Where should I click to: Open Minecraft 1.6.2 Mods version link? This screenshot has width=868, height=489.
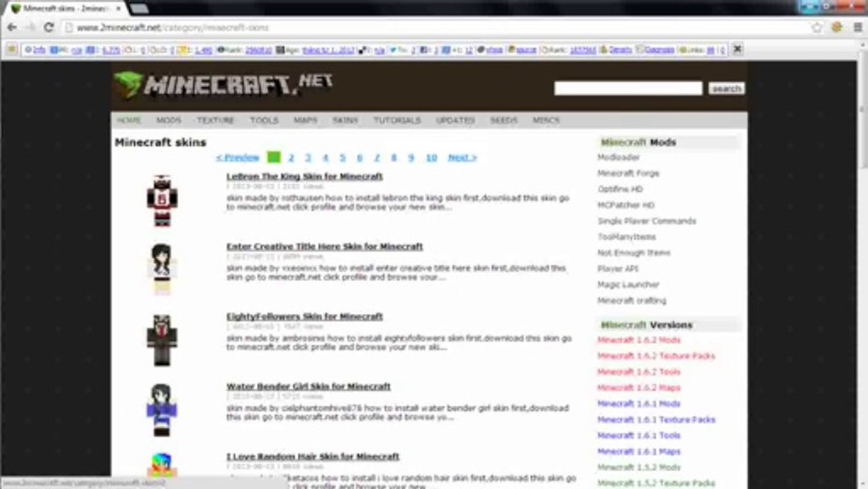pyautogui.click(x=639, y=340)
